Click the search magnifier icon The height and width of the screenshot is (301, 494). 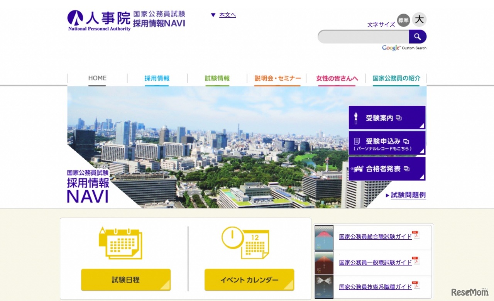click(418, 36)
